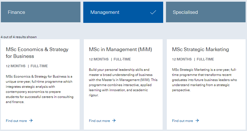Open MSc Strategic Marketing title
Image resolution: width=247 pixels, height=131 pixels.
(x=200, y=49)
